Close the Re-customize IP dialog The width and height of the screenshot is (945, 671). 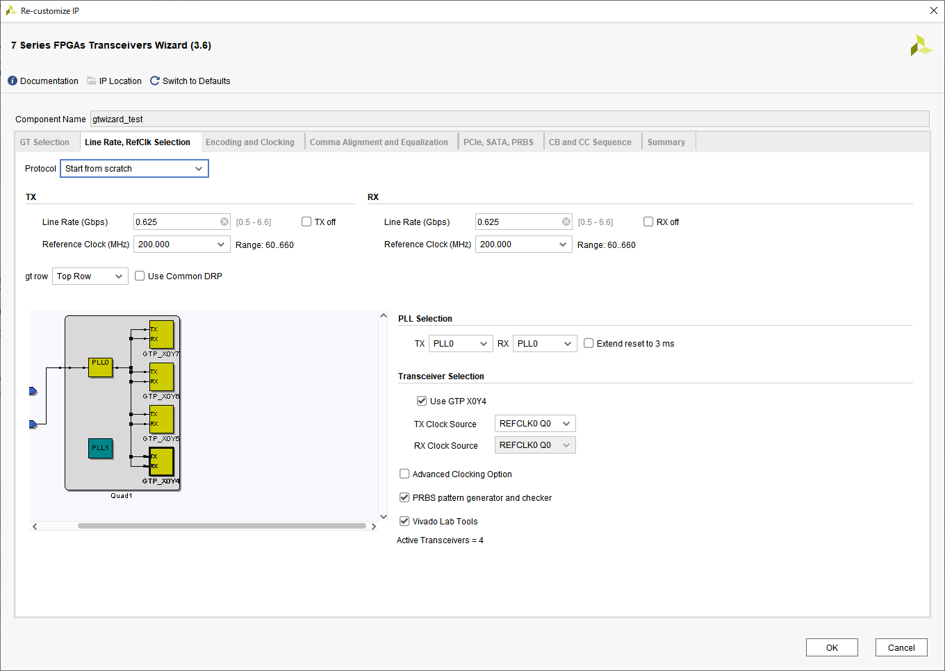tap(934, 10)
